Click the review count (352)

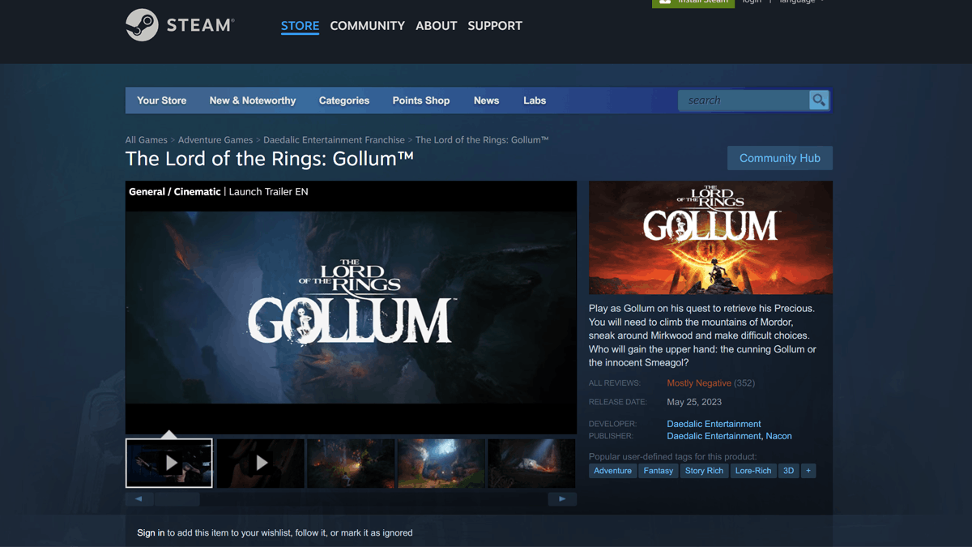pos(744,383)
